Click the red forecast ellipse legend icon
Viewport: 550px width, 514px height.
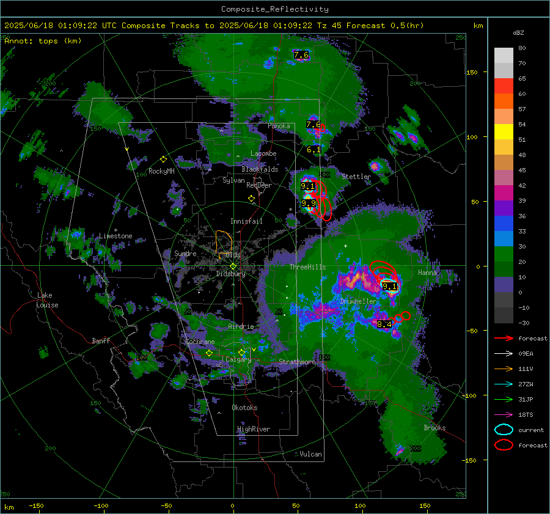504,445
